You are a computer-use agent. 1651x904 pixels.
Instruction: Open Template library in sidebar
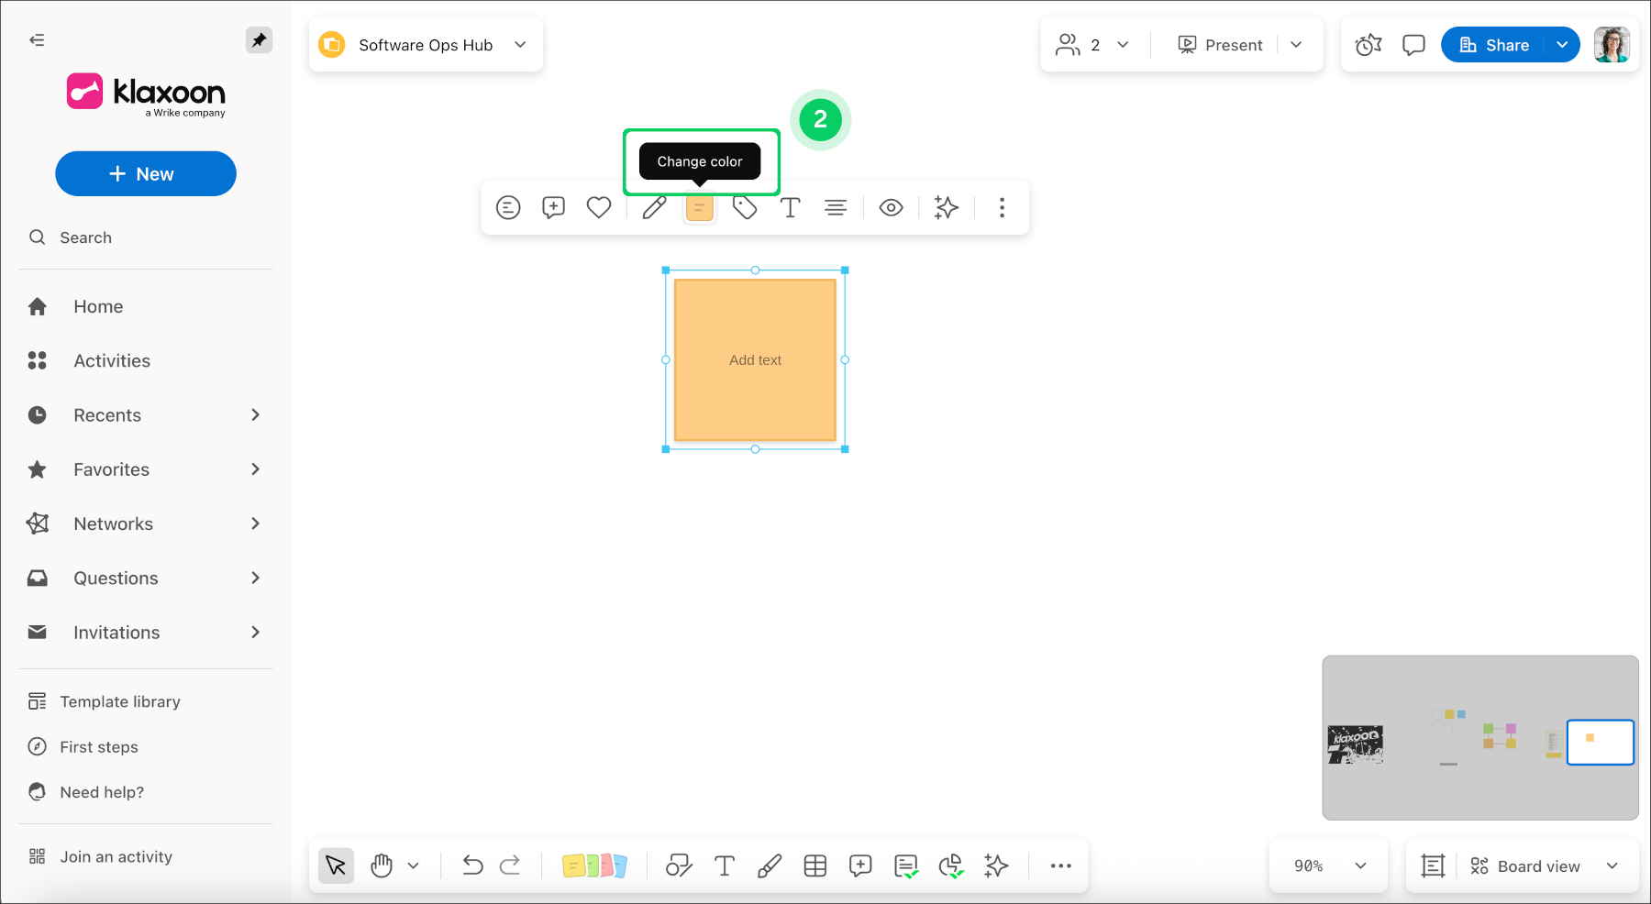point(120,701)
